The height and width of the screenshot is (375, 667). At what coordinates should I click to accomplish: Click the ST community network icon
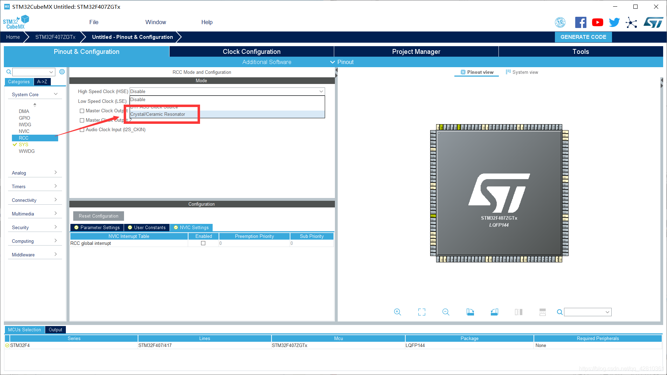(x=631, y=23)
